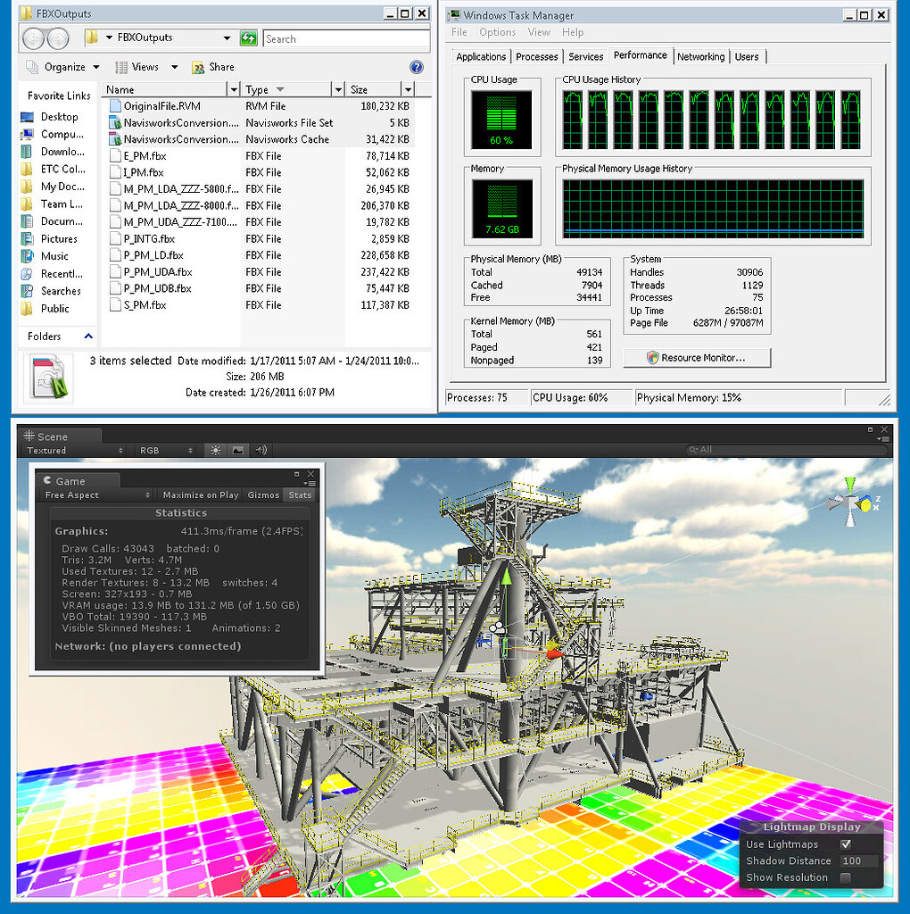Toggle the skybox effects icon in Scene toolbar
The height and width of the screenshot is (914, 910).
(236, 451)
